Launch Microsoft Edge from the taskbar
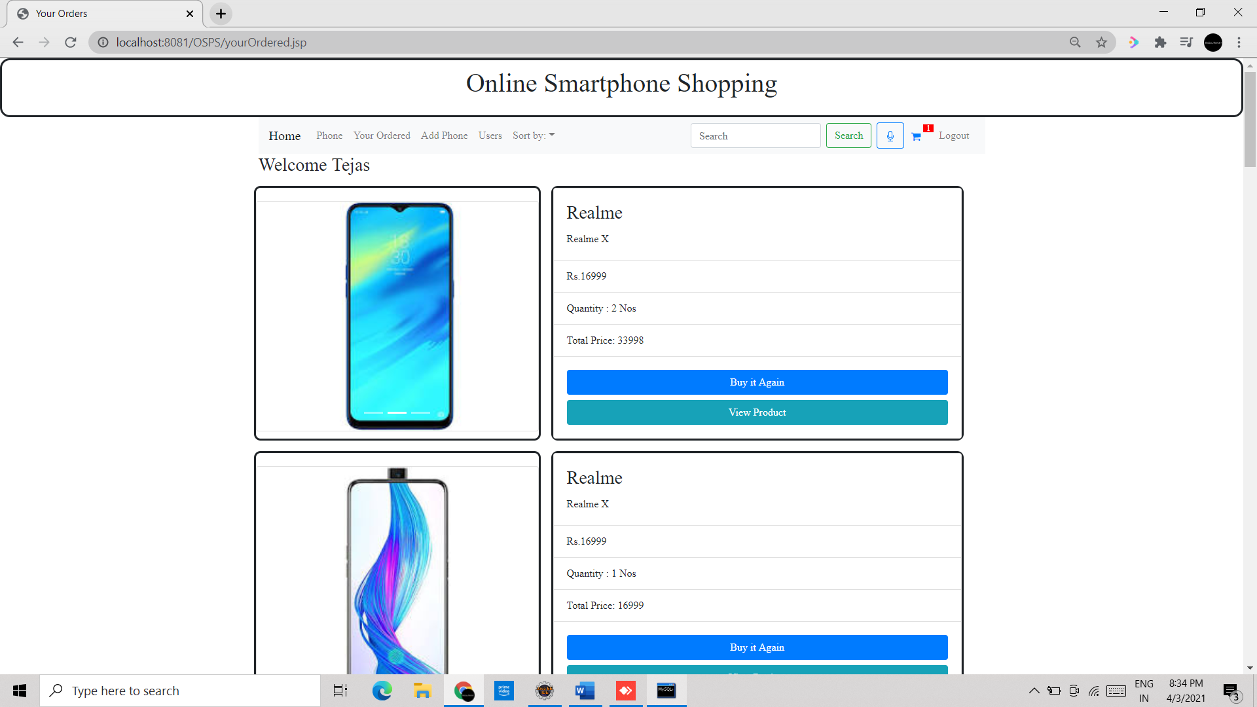Screen dimensions: 1257x707 pyautogui.click(x=382, y=691)
